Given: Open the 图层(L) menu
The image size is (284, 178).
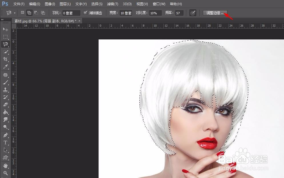Looking at the screenshot, I should [65, 4].
